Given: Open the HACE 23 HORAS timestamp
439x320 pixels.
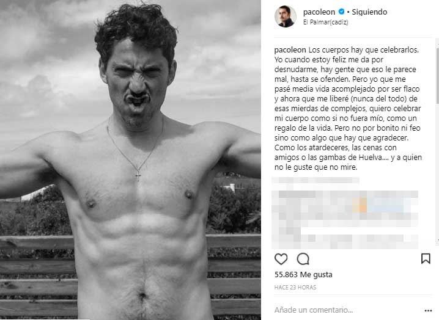Looking at the screenshot, I should point(295,287).
